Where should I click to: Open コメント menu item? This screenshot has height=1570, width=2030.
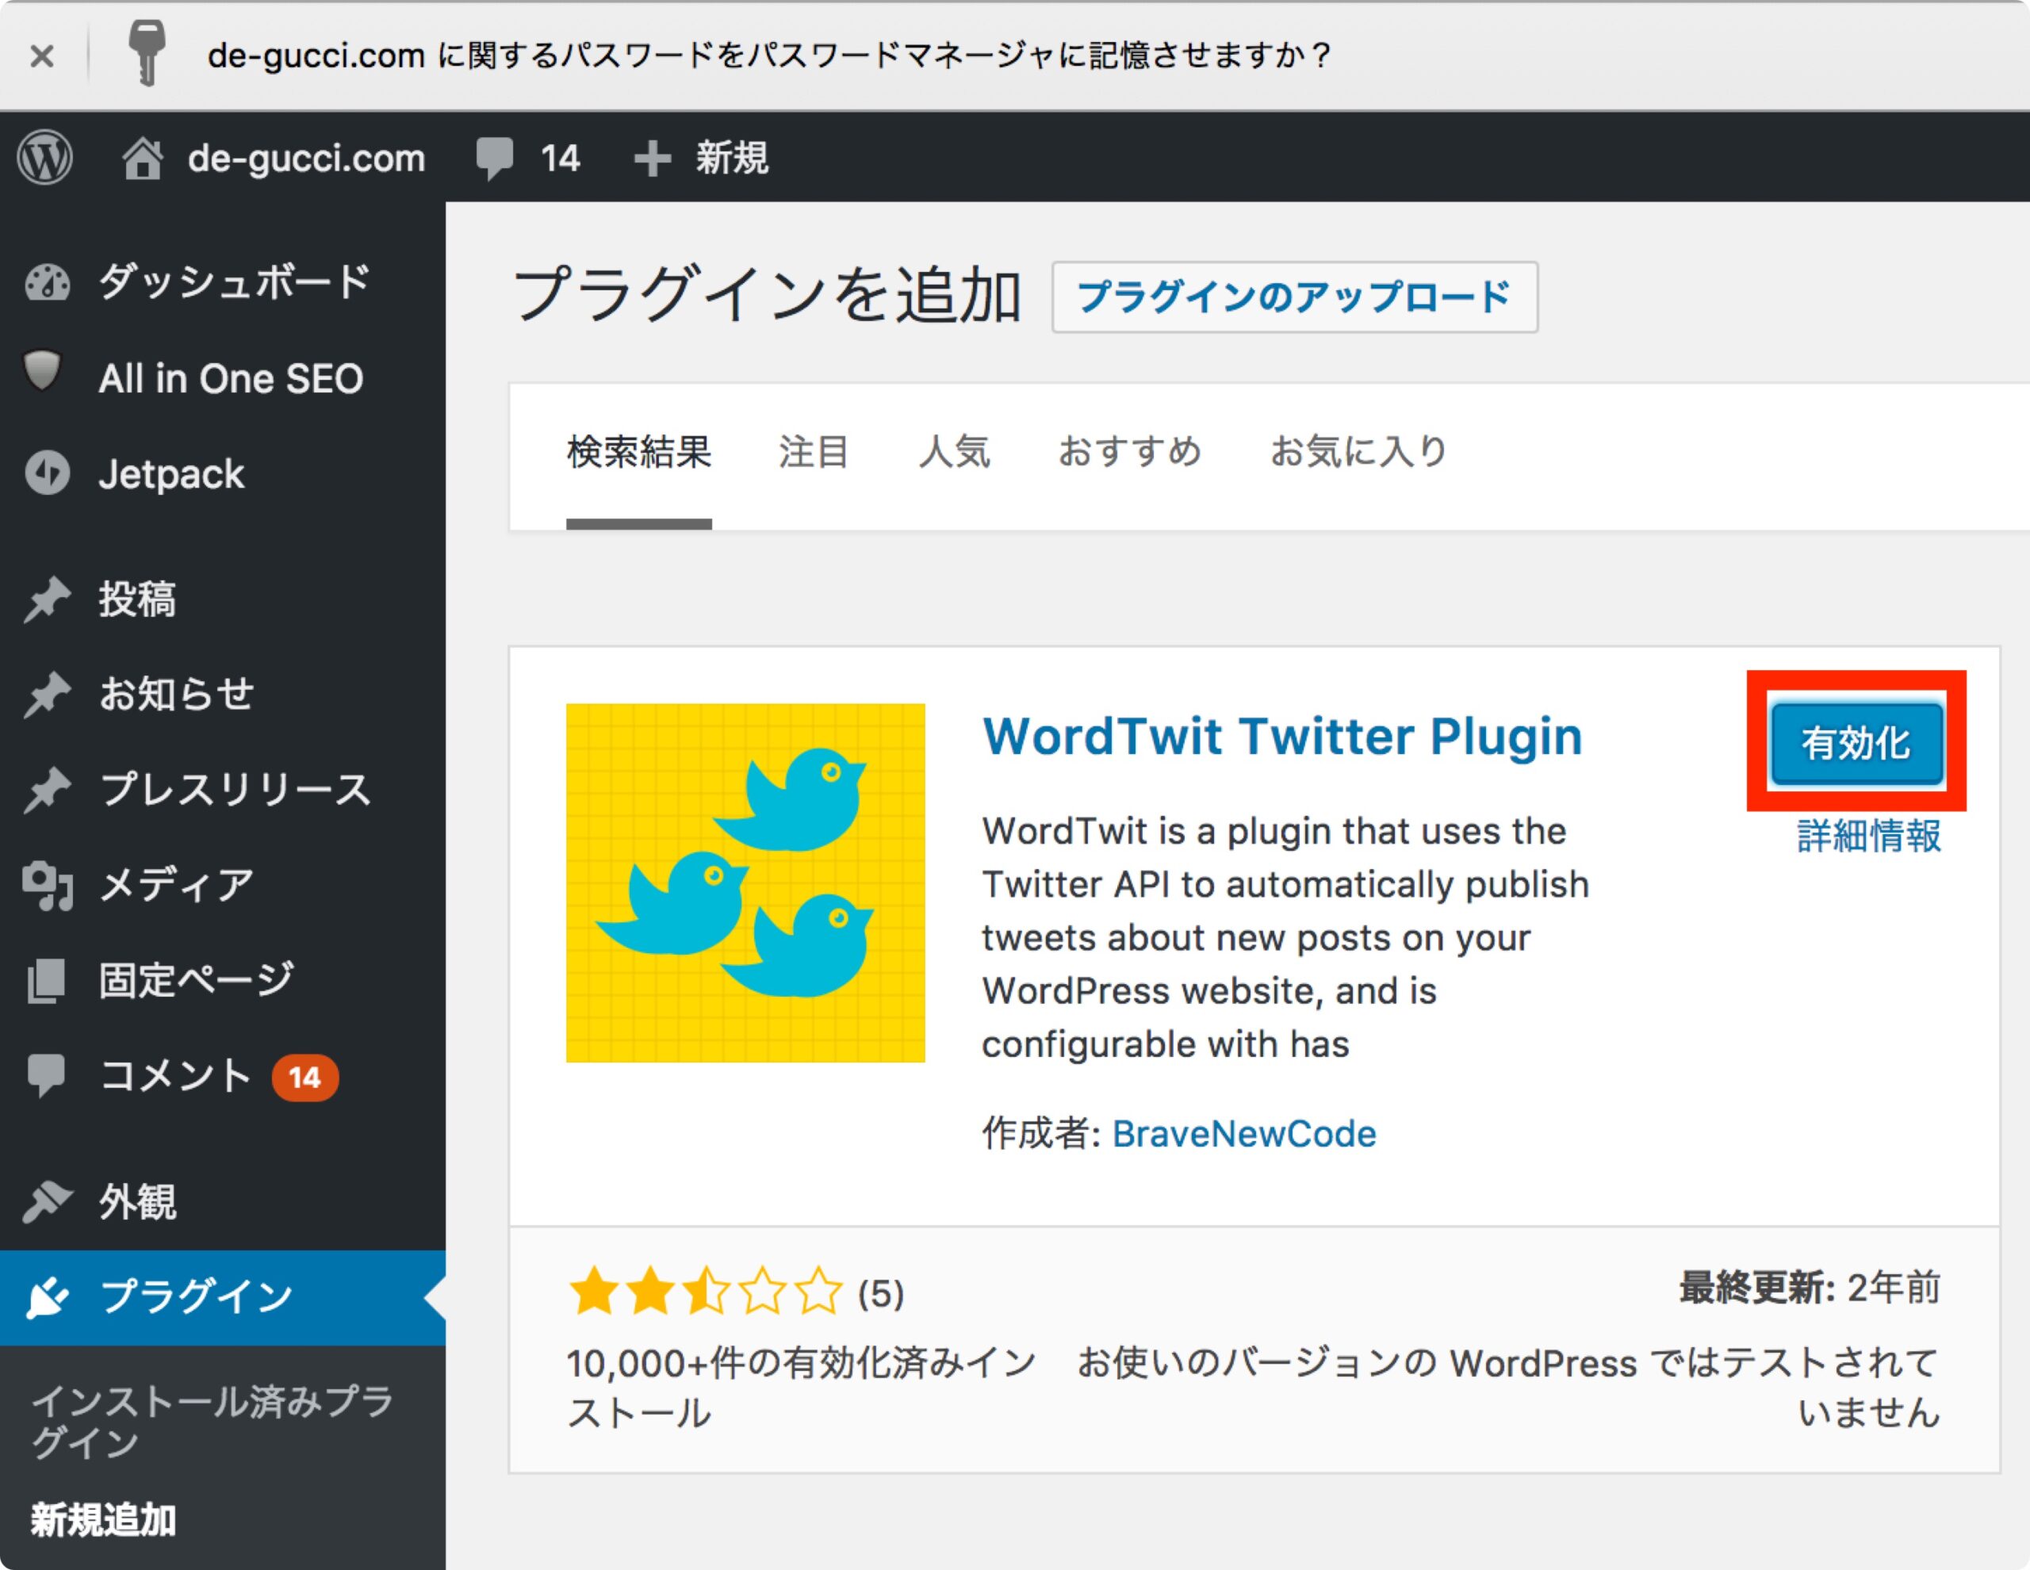(174, 1075)
